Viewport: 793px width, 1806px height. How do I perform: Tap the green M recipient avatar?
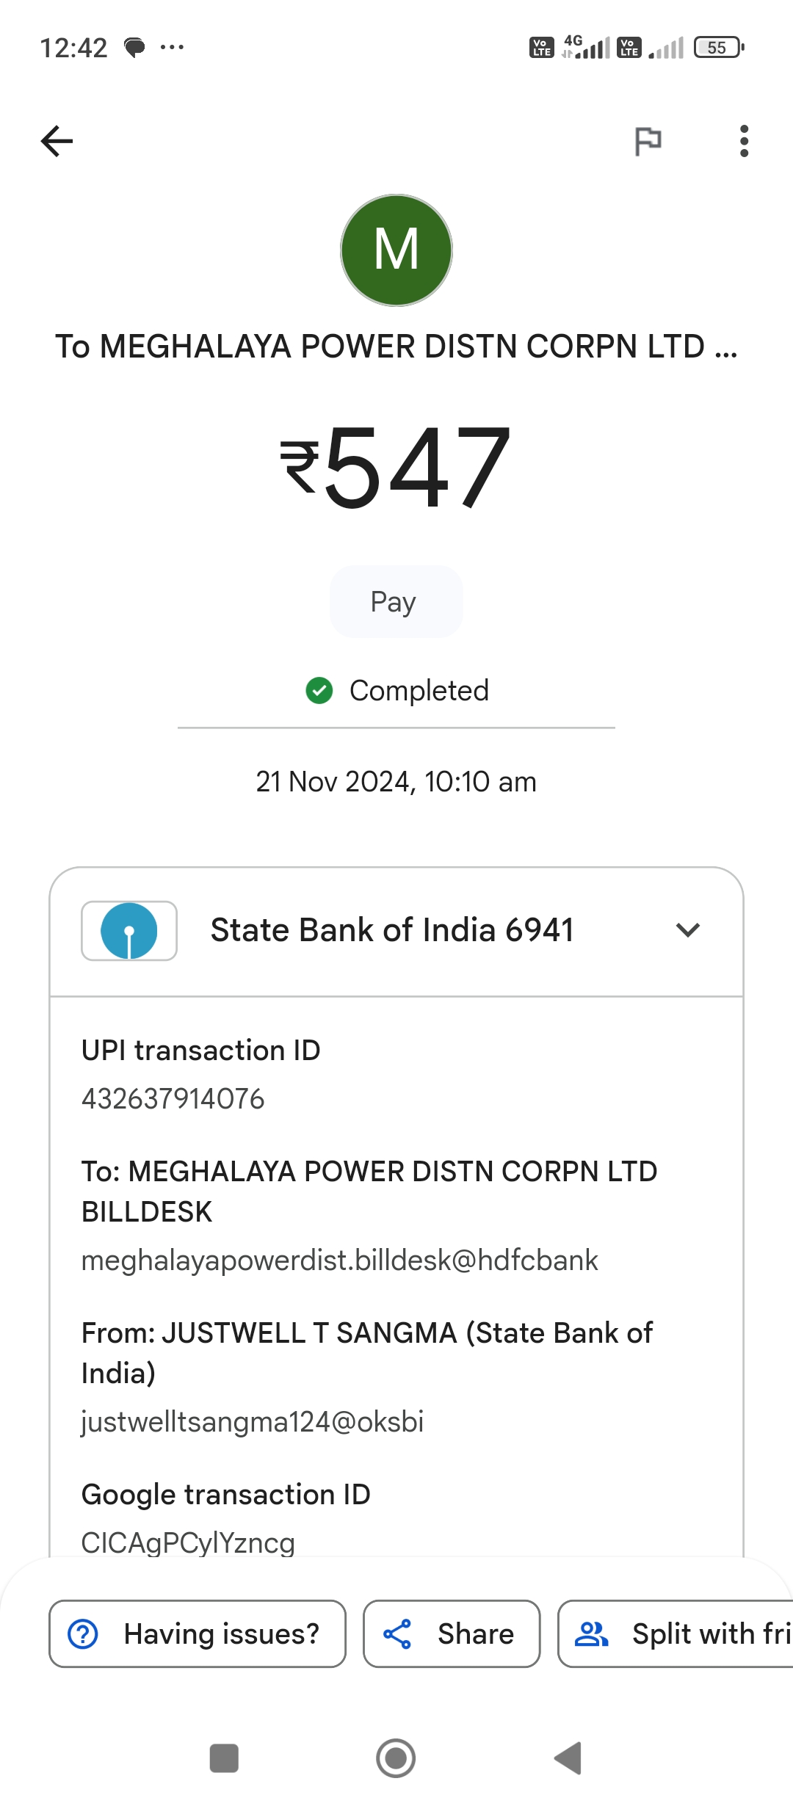(396, 250)
